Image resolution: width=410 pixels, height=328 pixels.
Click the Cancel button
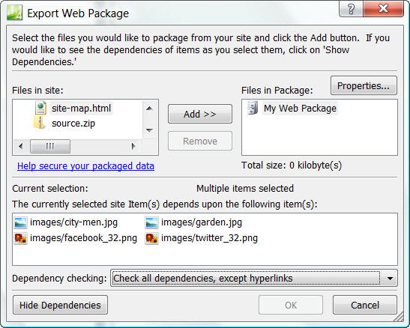coord(365,305)
